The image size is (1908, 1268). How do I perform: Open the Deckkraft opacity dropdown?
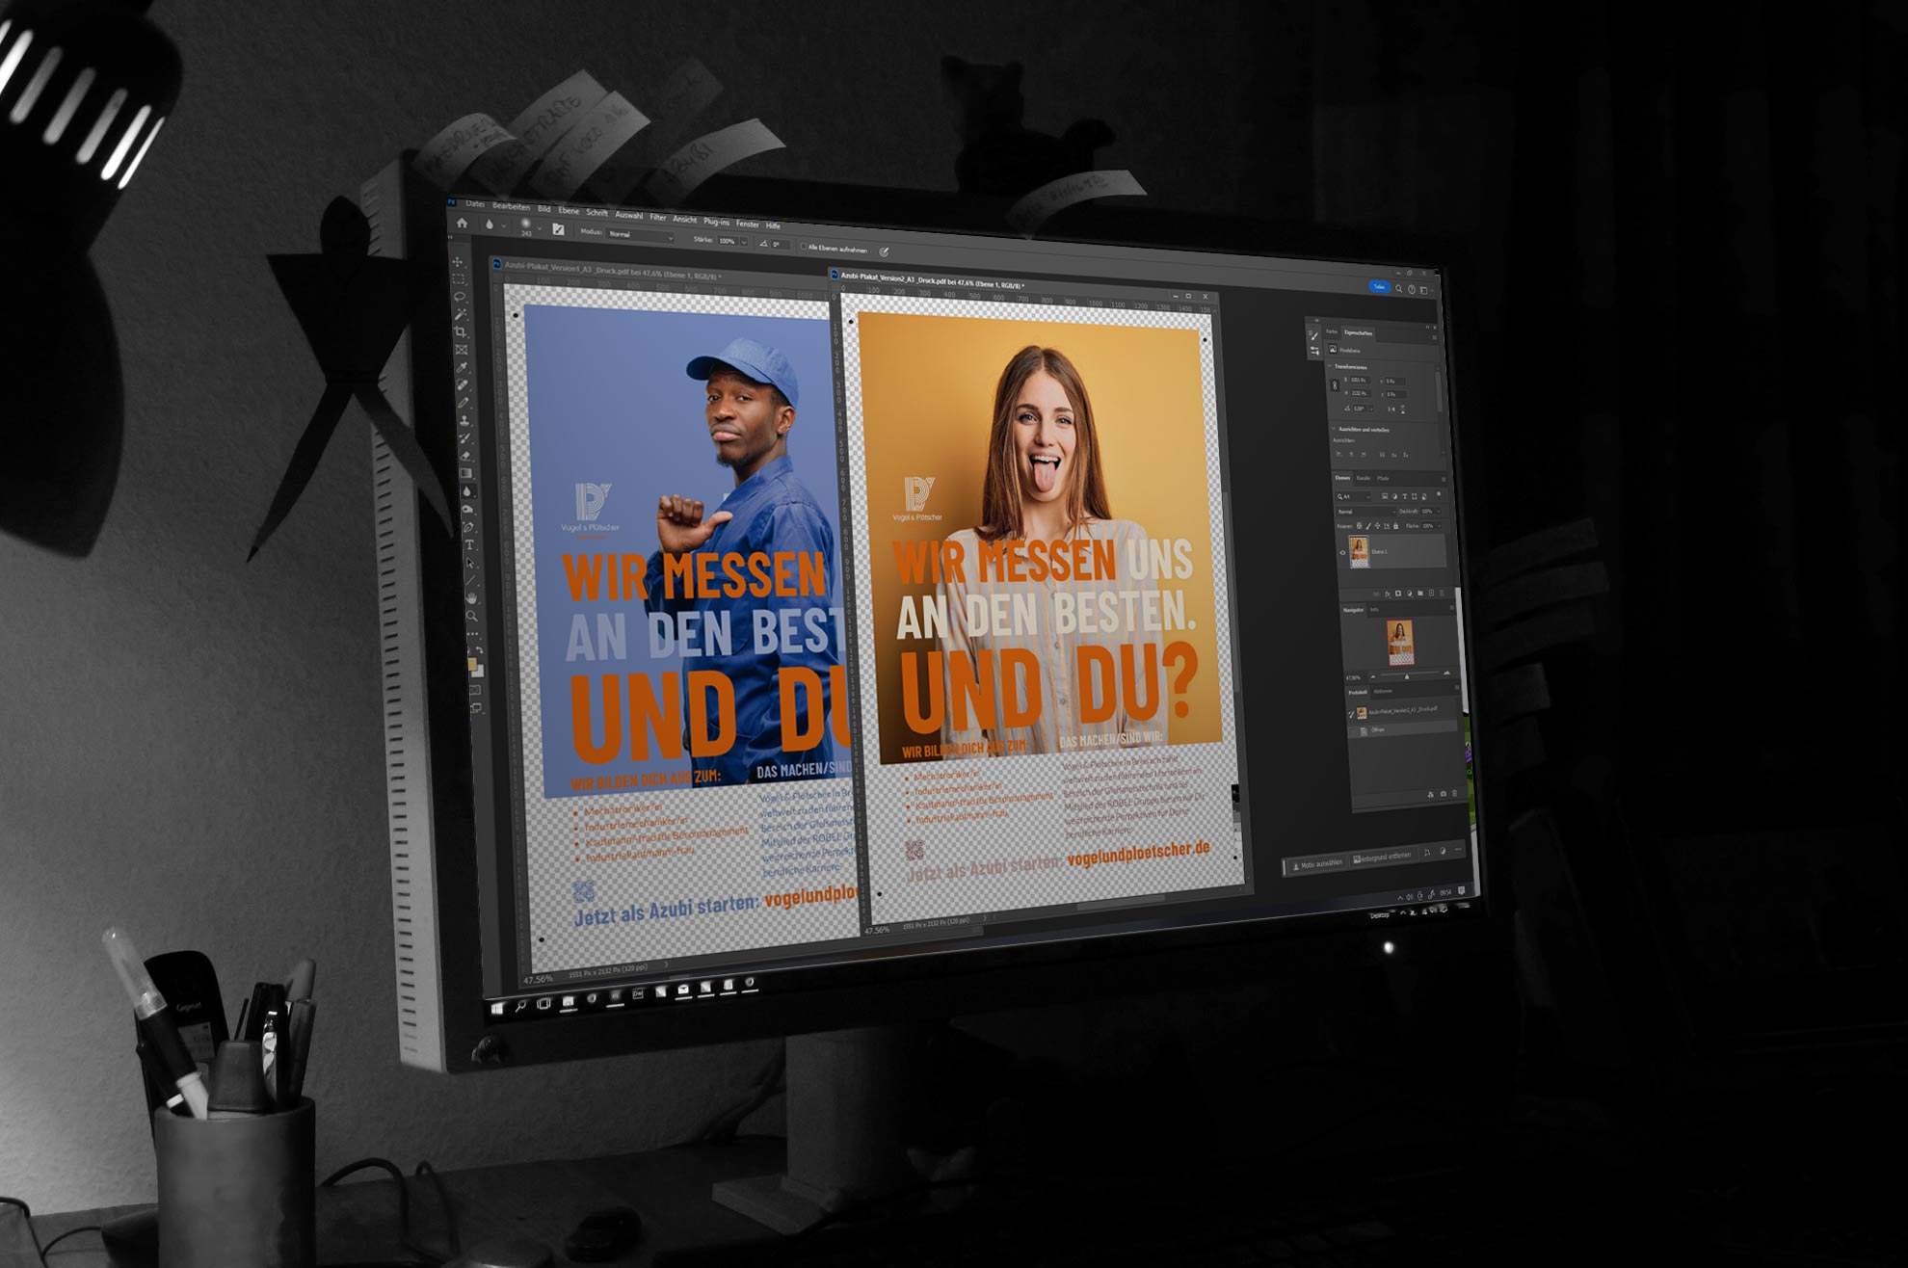1439,511
